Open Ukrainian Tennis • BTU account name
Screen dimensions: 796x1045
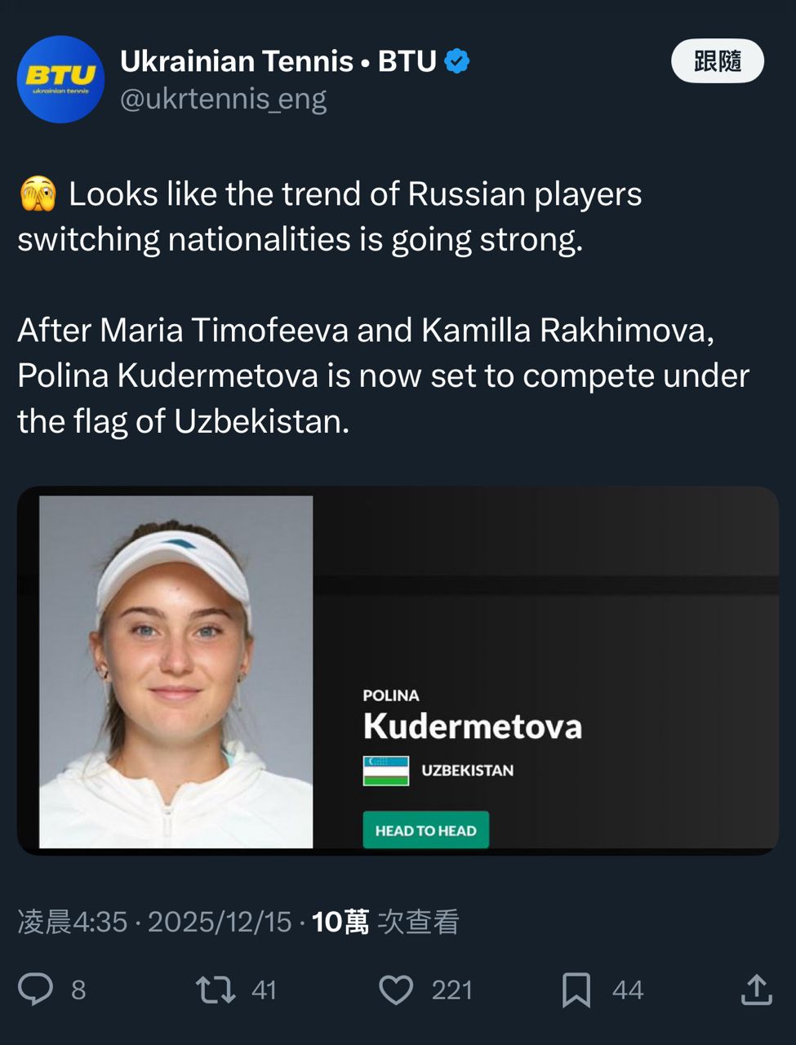(278, 61)
